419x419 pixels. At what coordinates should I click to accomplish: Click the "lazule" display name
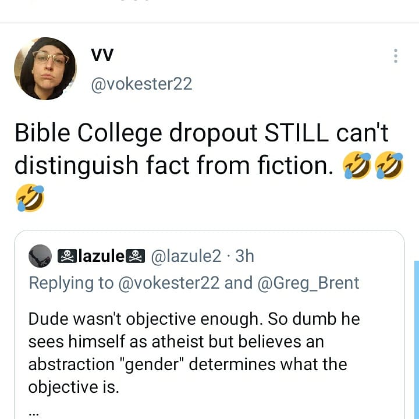101,255
